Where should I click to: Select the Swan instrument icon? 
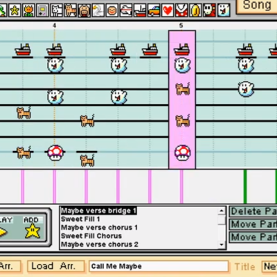pyautogui.click(x=98, y=10)
